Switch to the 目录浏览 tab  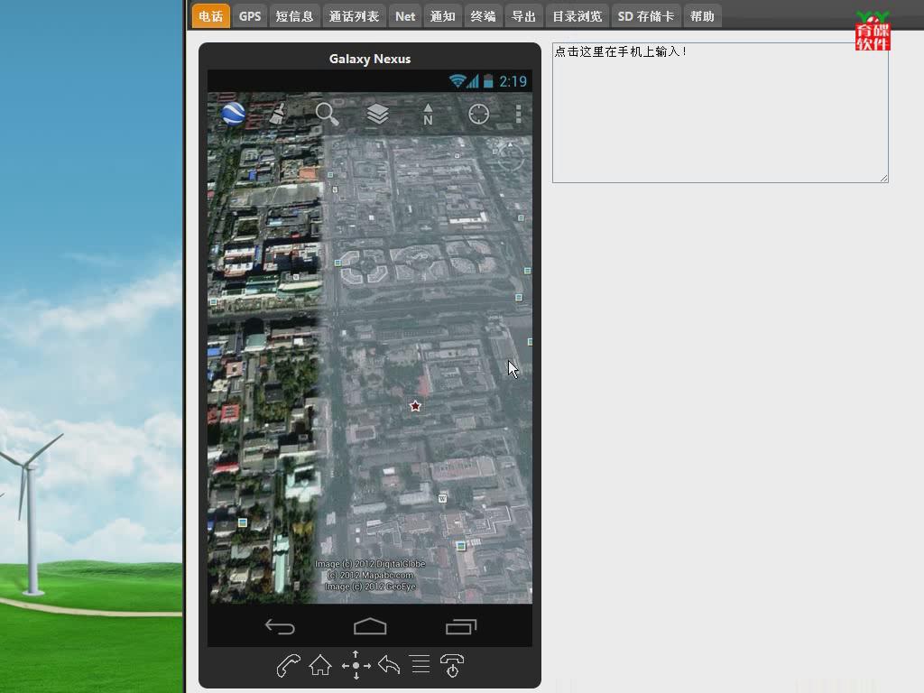577,16
